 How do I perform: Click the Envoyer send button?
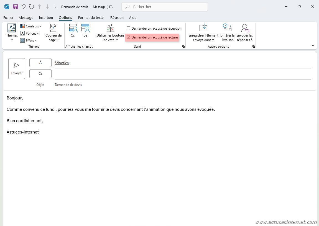click(x=17, y=68)
